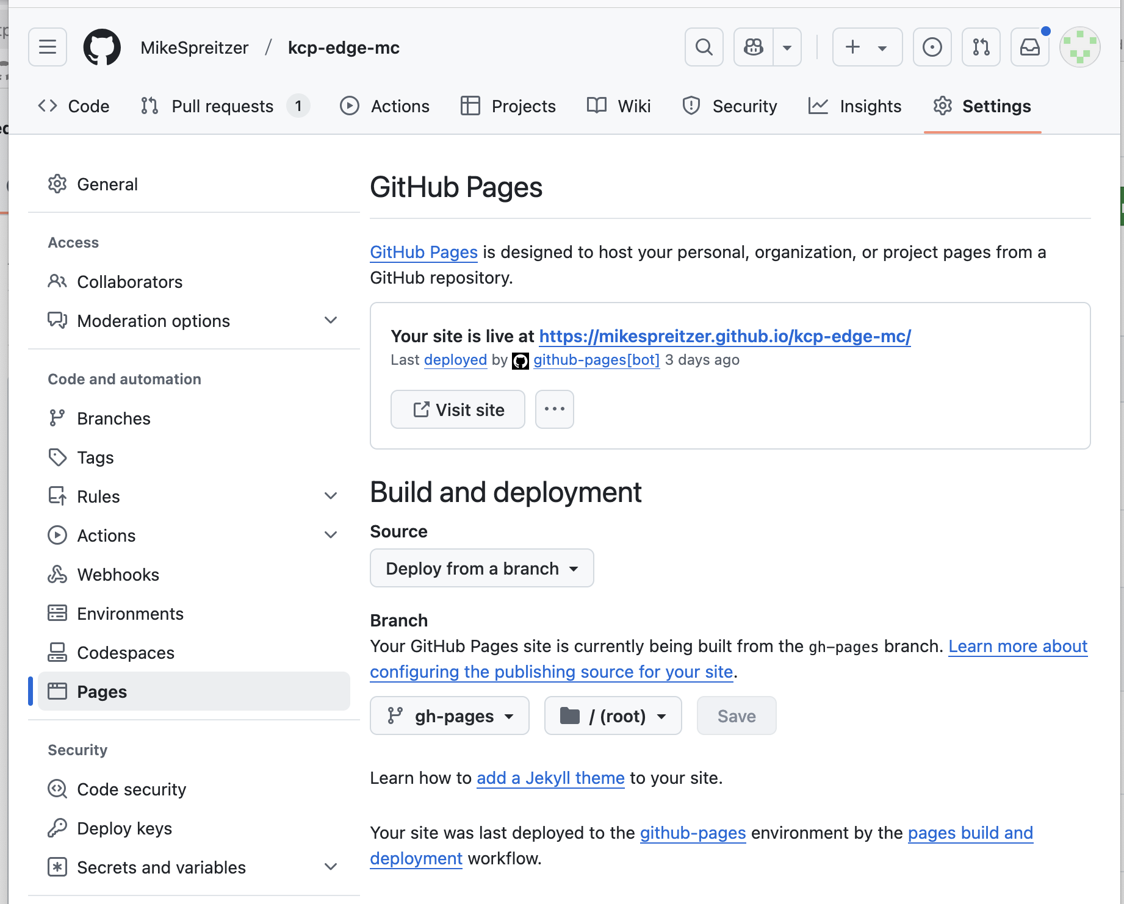Switch to the Actions repository tab
The height and width of the screenshot is (904, 1124).
pyautogui.click(x=385, y=106)
